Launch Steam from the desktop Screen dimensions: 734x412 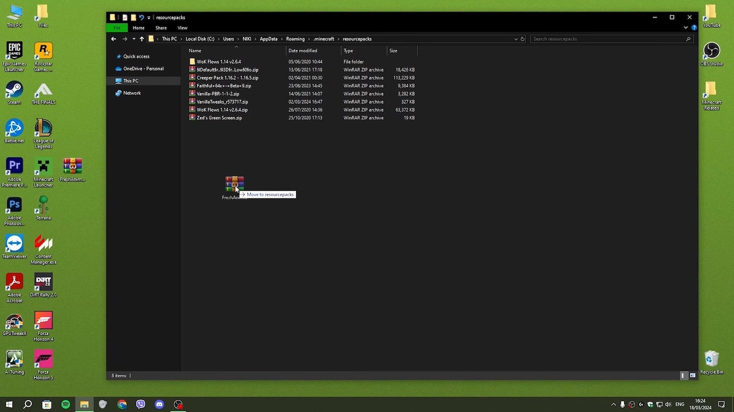pyautogui.click(x=14, y=93)
